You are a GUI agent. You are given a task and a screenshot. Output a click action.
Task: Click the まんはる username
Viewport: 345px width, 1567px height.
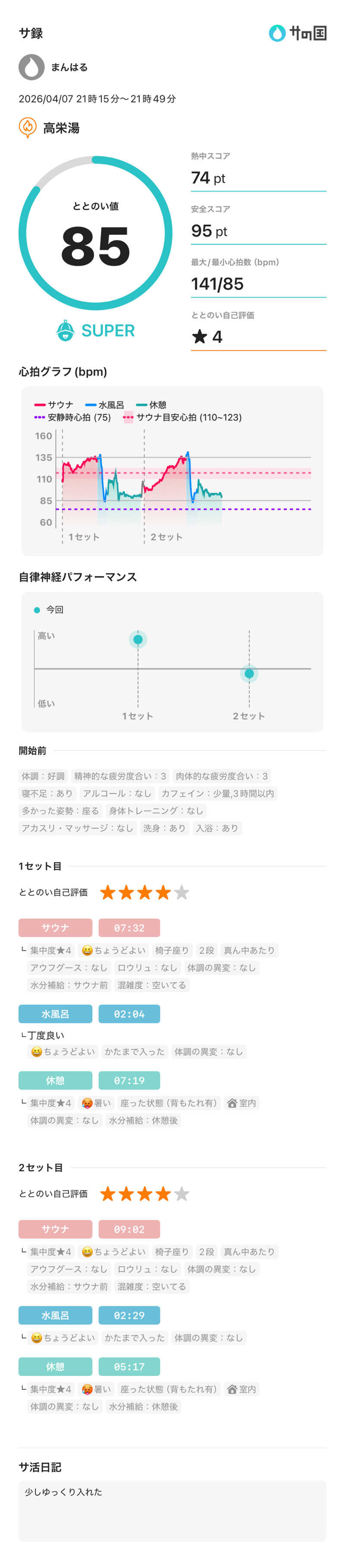pyautogui.click(x=69, y=67)
